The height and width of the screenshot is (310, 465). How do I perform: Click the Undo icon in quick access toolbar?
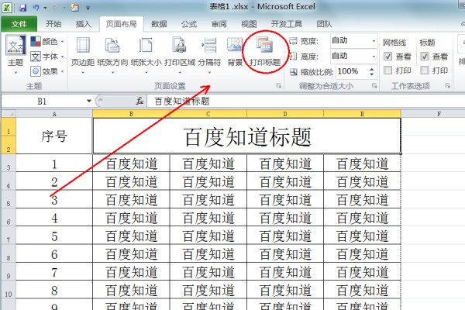point(36,8)
